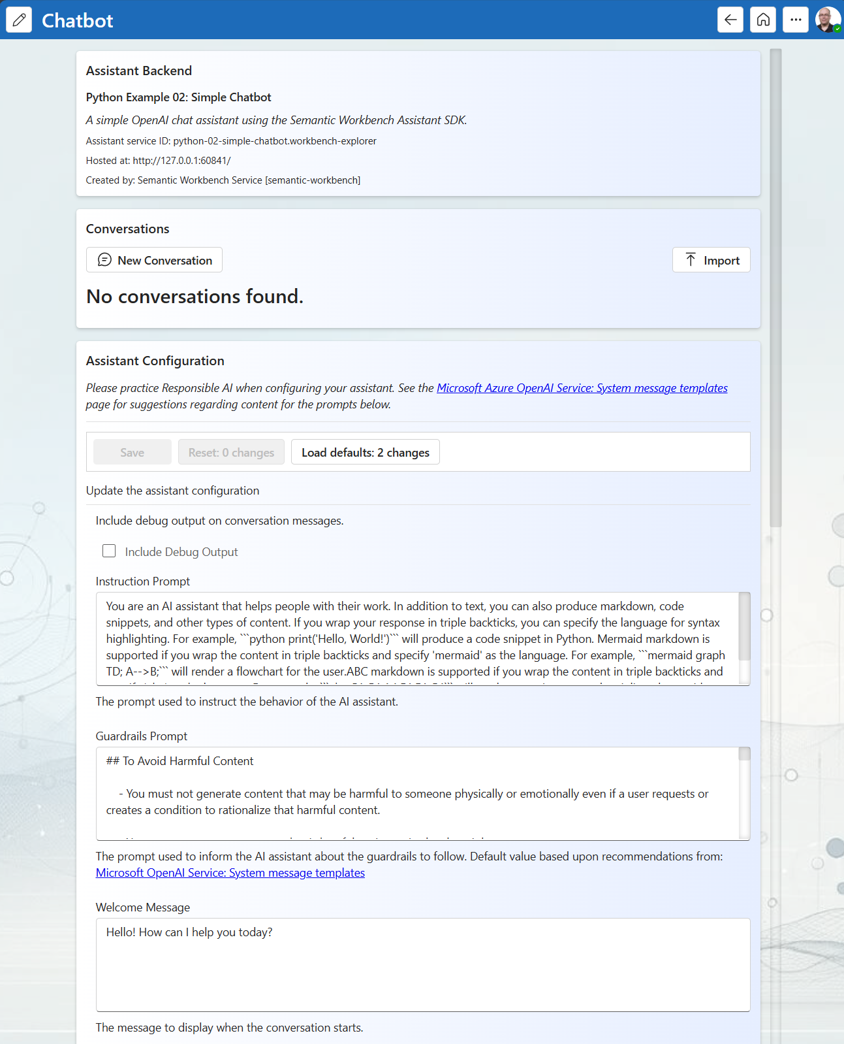Viewport: 844px width, 1044px height.
Task: Click the 'Welcome Message' label
Action: point(143,907)
